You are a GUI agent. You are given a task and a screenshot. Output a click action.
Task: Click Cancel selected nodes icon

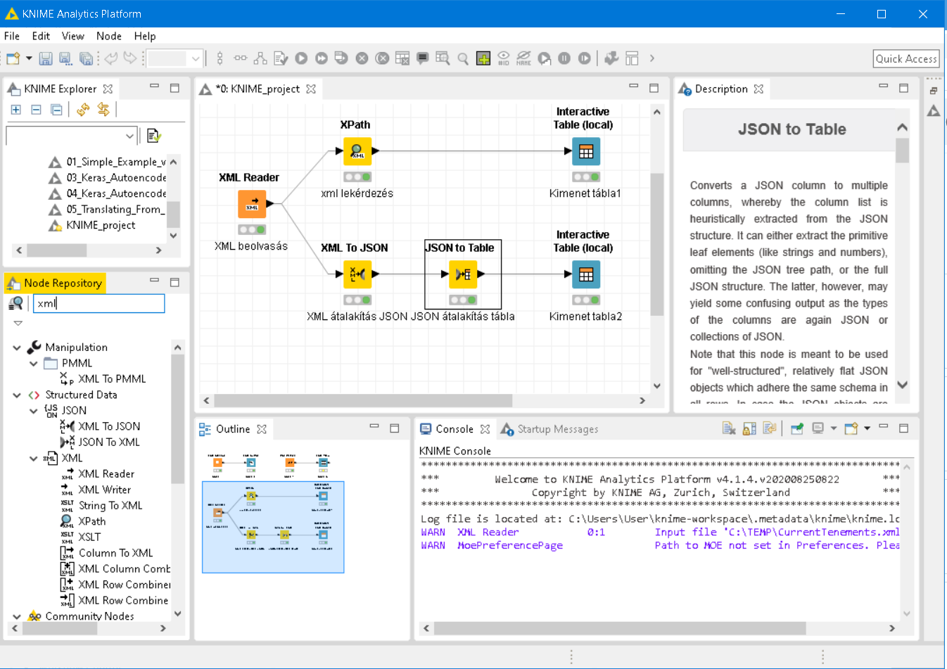tap(362, 58)
